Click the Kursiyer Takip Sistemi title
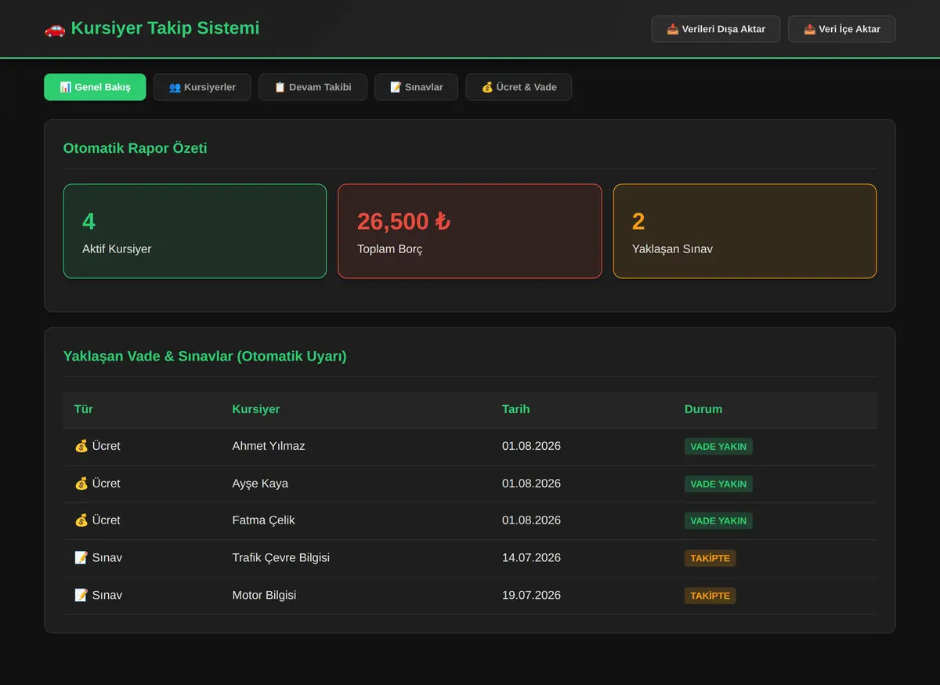This screenshot has width=940, height=685. tap(164, 28)
